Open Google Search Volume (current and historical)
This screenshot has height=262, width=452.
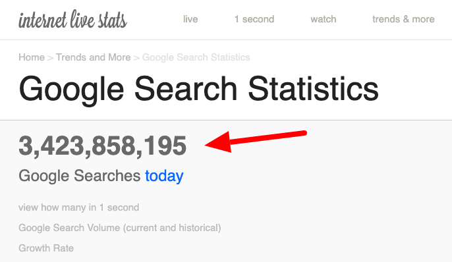[x=120, y=228]
